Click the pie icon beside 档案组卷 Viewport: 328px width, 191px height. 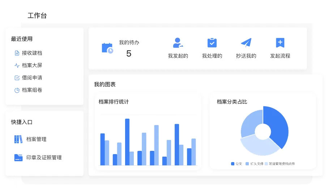tap(17, 90)
